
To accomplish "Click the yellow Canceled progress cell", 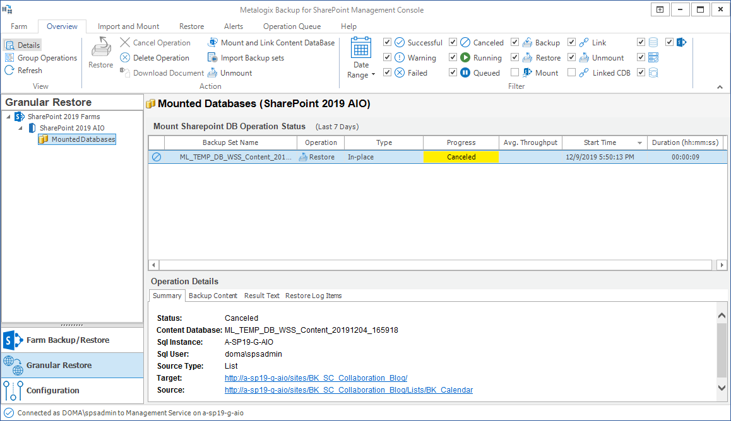I will (461, 157).
